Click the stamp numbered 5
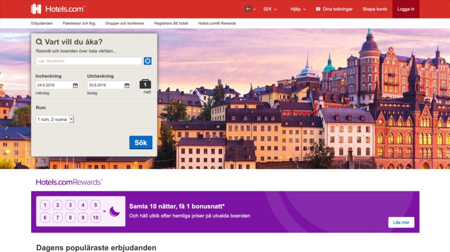The height and width of the screenshot is (252, 450). [95, 205]
